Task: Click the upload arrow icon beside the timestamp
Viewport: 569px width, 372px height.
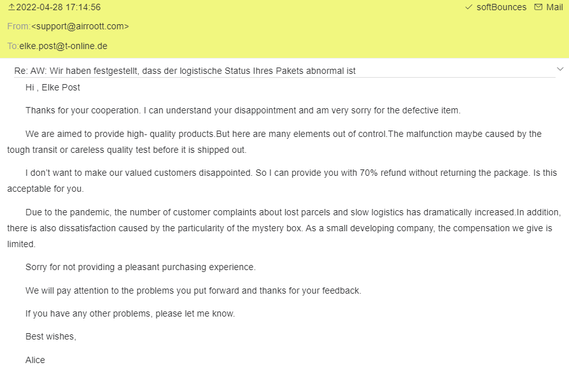Action: [11, 8]
